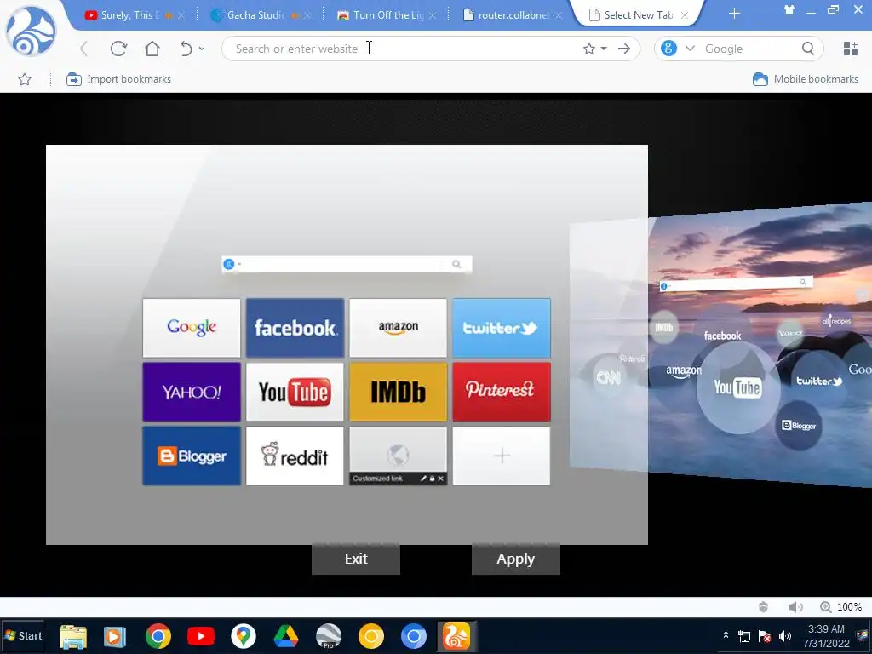Open a new tab with plus button
This screenshot has width=872, height=654.
point(734,14)
